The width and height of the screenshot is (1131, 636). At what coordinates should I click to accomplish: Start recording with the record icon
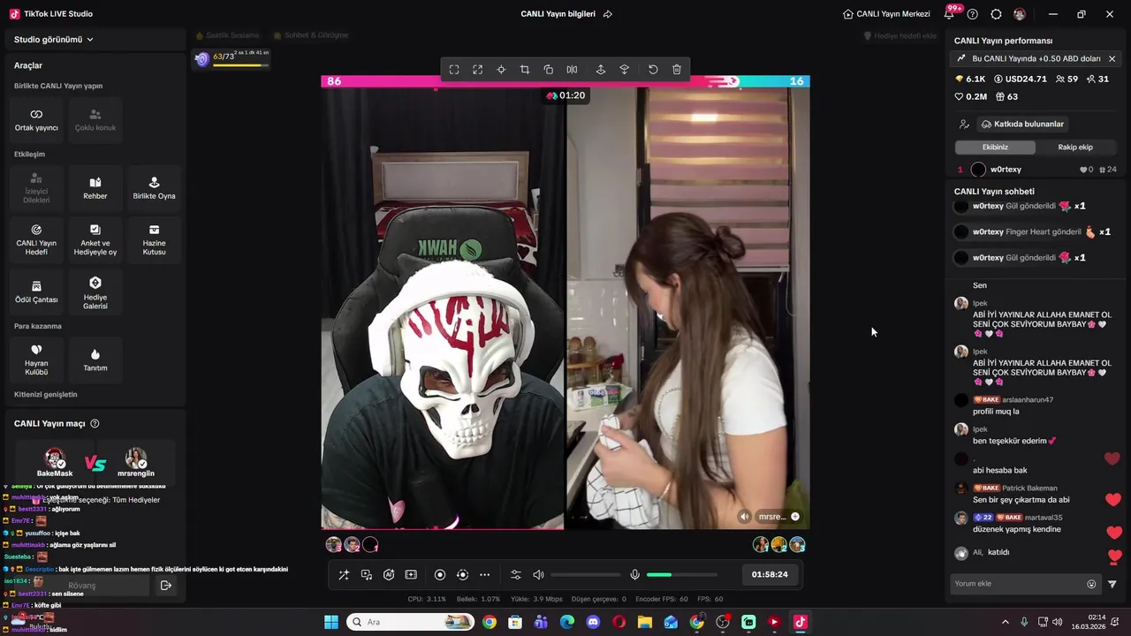pos(440,575)
